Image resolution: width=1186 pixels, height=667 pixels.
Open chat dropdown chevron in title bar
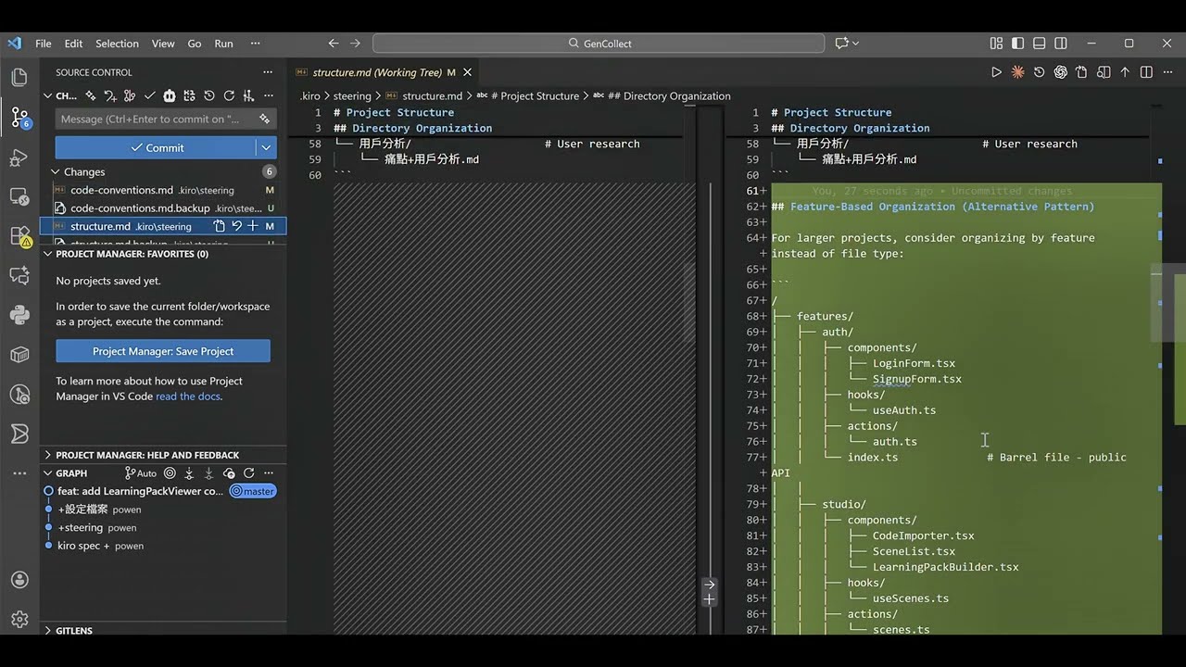(x=855, y=44)
